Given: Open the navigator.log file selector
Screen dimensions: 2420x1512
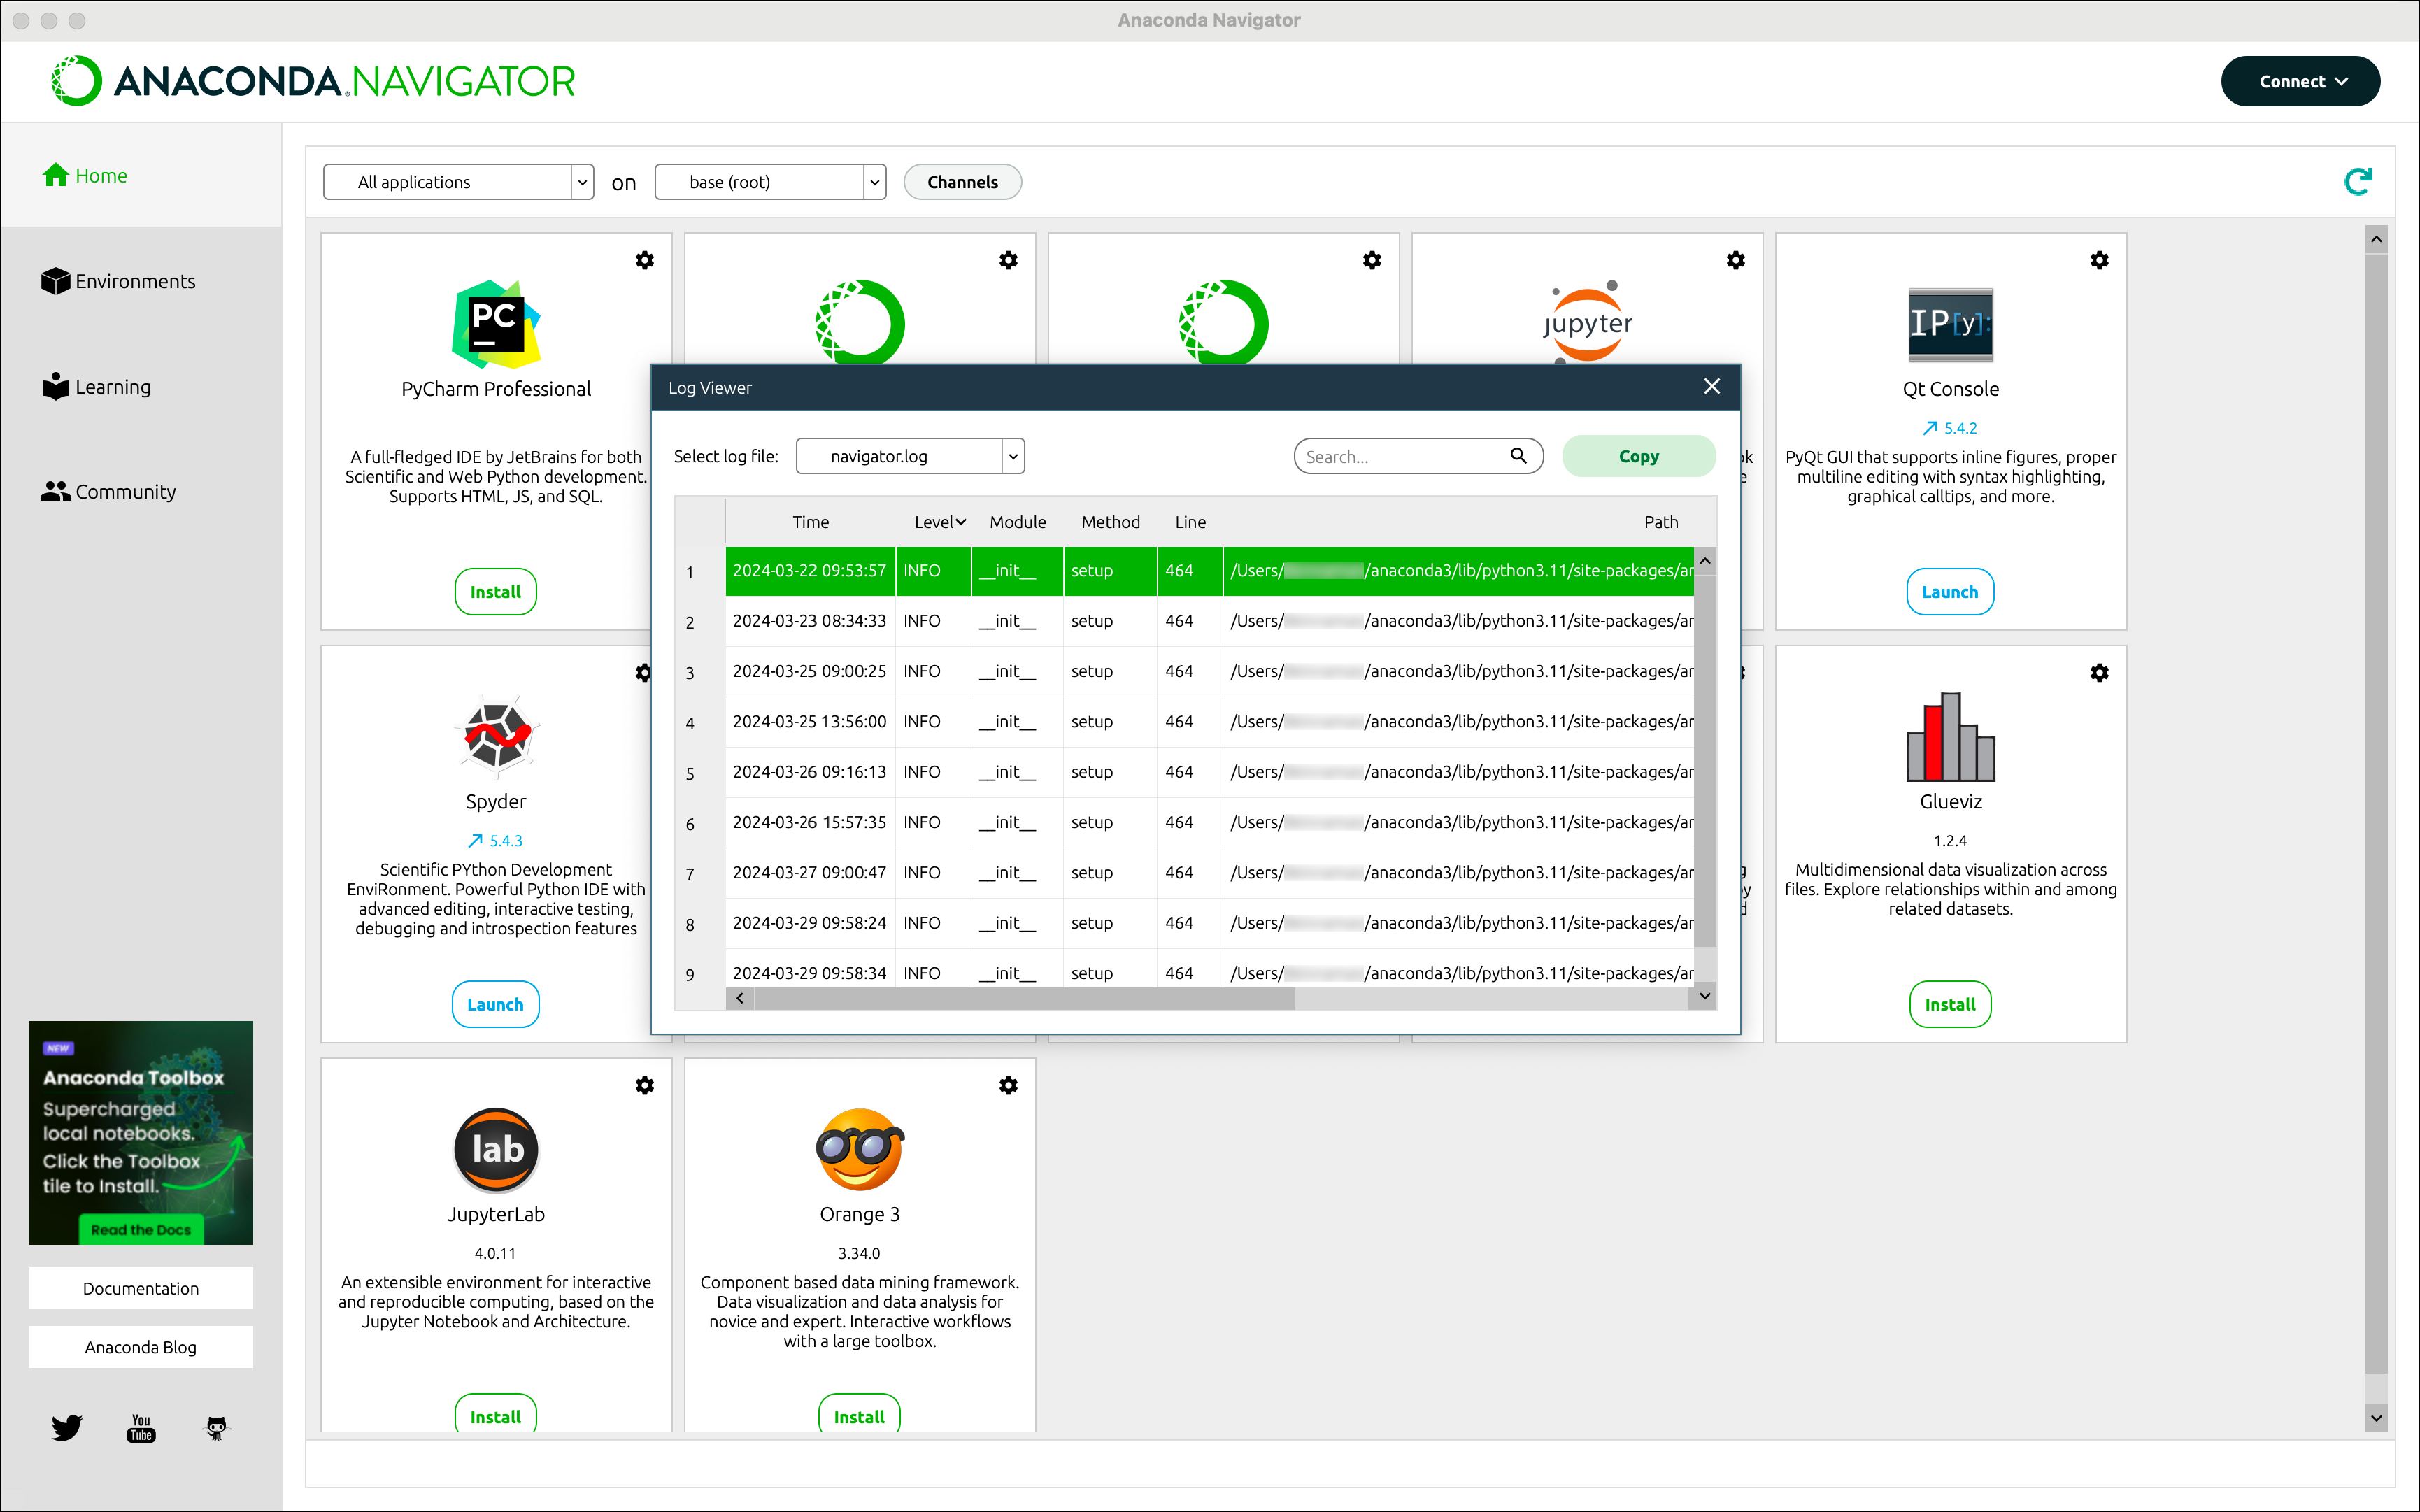Looking at the screenshot, I should 910,456.
